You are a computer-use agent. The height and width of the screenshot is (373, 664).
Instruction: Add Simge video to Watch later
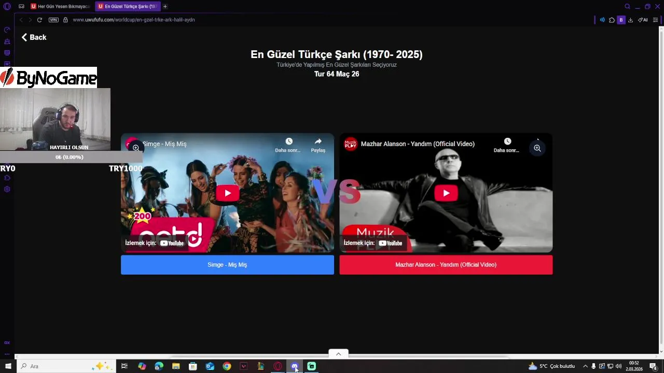(288, 145)
